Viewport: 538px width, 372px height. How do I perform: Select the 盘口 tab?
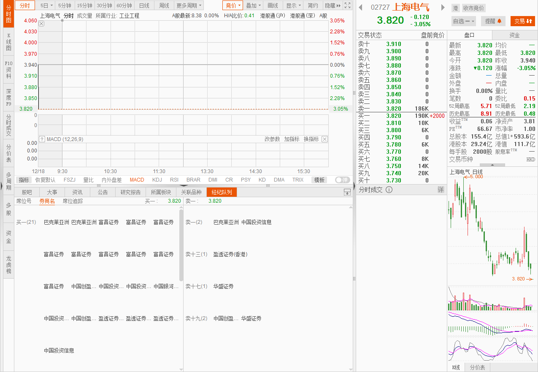(x=469, y=35)
